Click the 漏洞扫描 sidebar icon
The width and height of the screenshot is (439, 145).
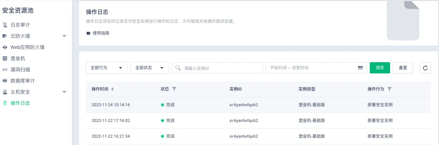click(5, 70)
